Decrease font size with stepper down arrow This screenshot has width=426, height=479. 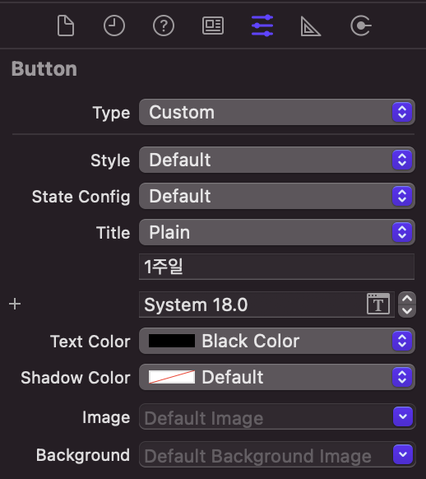407,311
